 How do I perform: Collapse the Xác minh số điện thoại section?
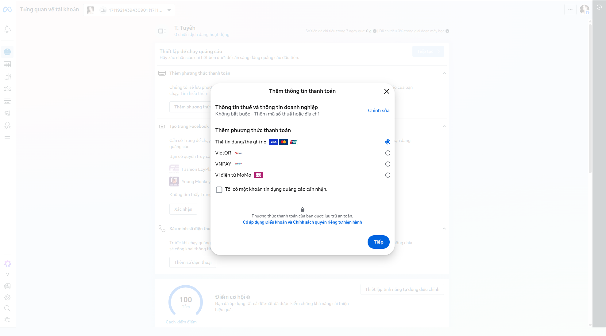[444, 229]
